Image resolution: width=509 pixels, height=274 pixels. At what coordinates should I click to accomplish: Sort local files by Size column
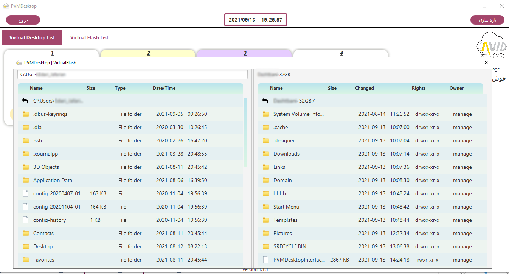[91, 88]
